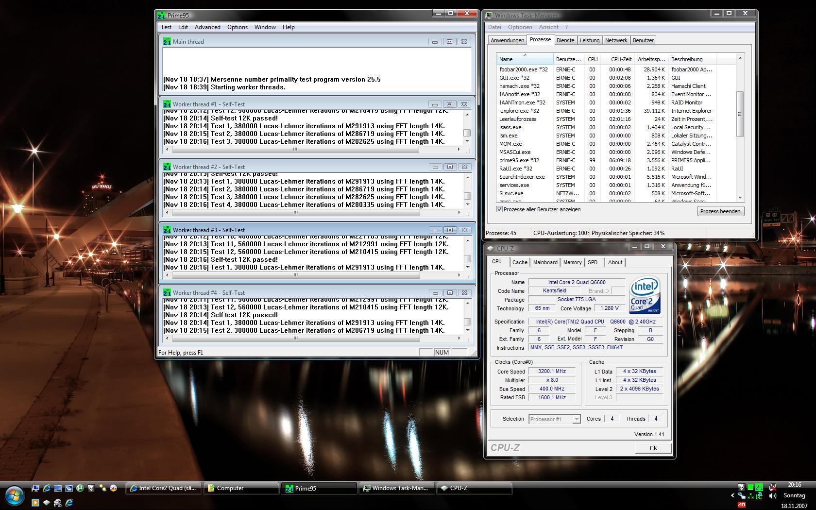Image resolution: width=816 pixels, height=510 pixels.
Task: Sort processes by CPU column header
Action: point(593,59)
